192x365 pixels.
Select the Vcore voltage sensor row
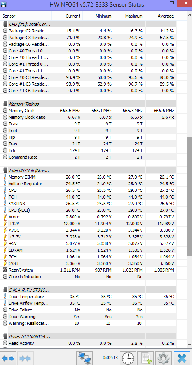[88, 217]
